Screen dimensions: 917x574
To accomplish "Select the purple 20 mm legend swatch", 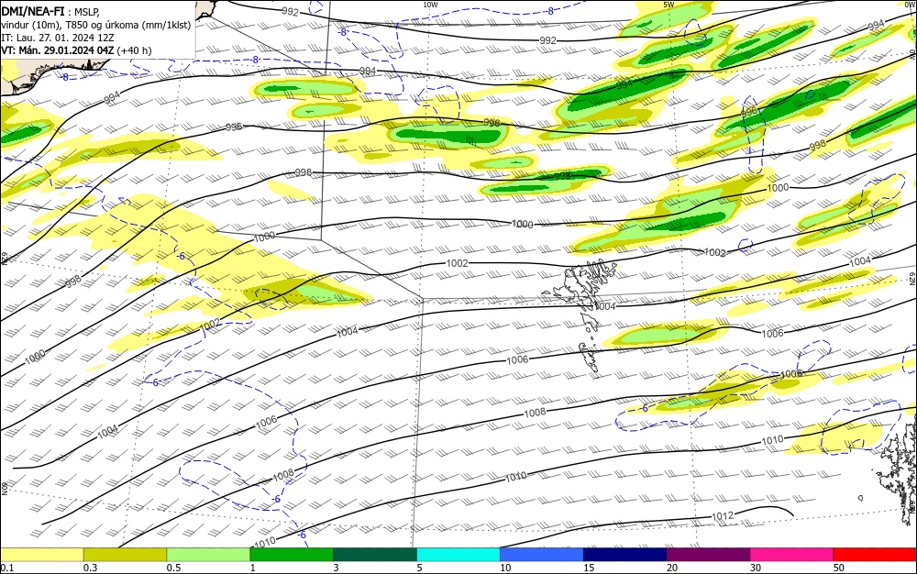I will [708, 555].
